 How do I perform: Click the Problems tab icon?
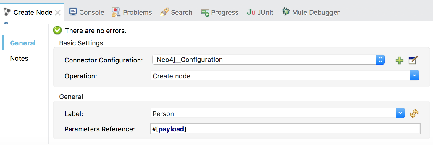click(x=116, y=12)
